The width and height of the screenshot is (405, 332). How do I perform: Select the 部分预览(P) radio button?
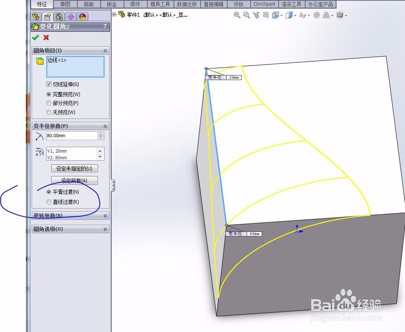coord(49,103)
